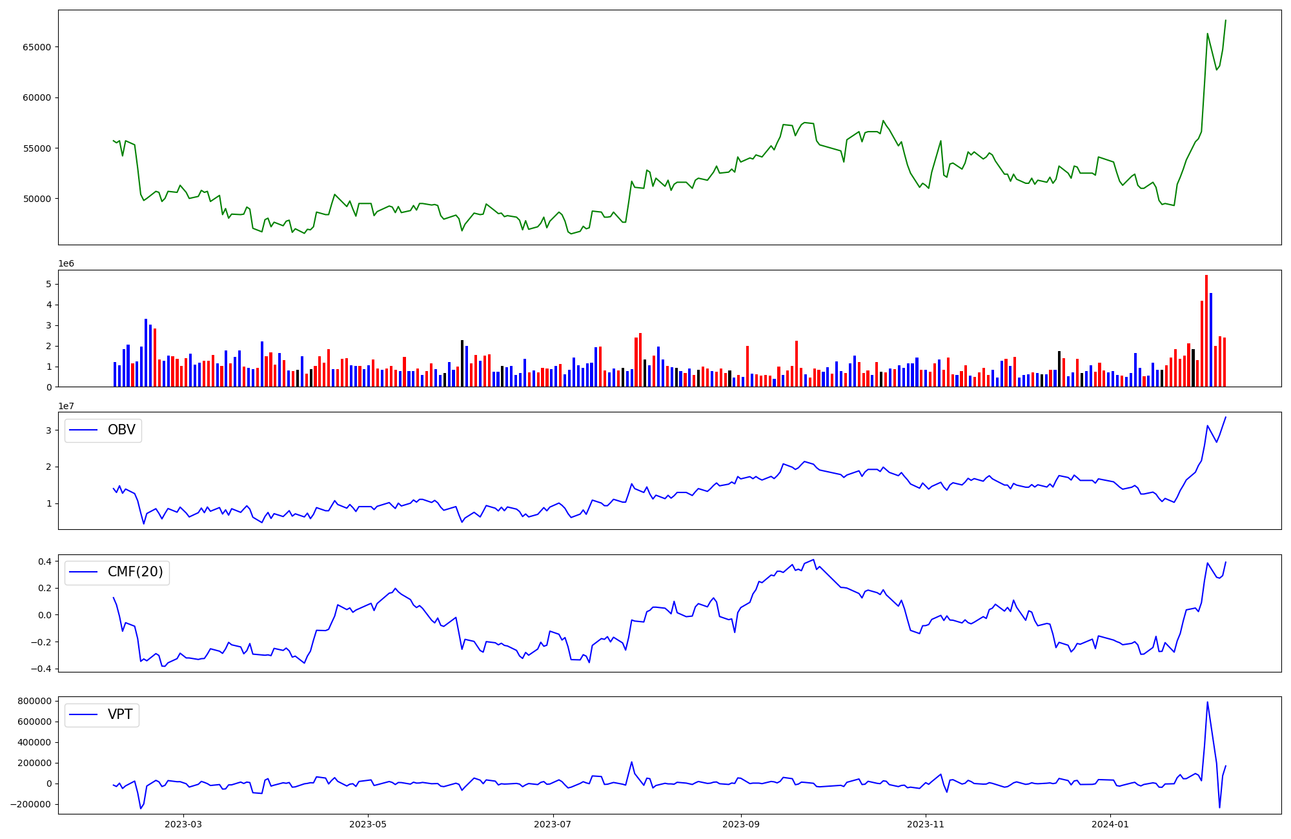The height and width of the screenshot is (839, 1291).
Task: Click the 2023-09 x-axis date label
Action: (x=741, y=824)
